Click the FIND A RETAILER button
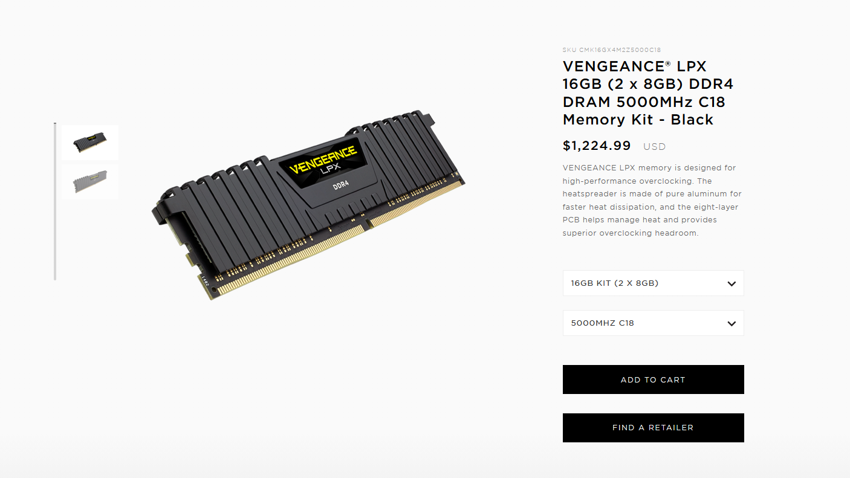 pos(653,428)
